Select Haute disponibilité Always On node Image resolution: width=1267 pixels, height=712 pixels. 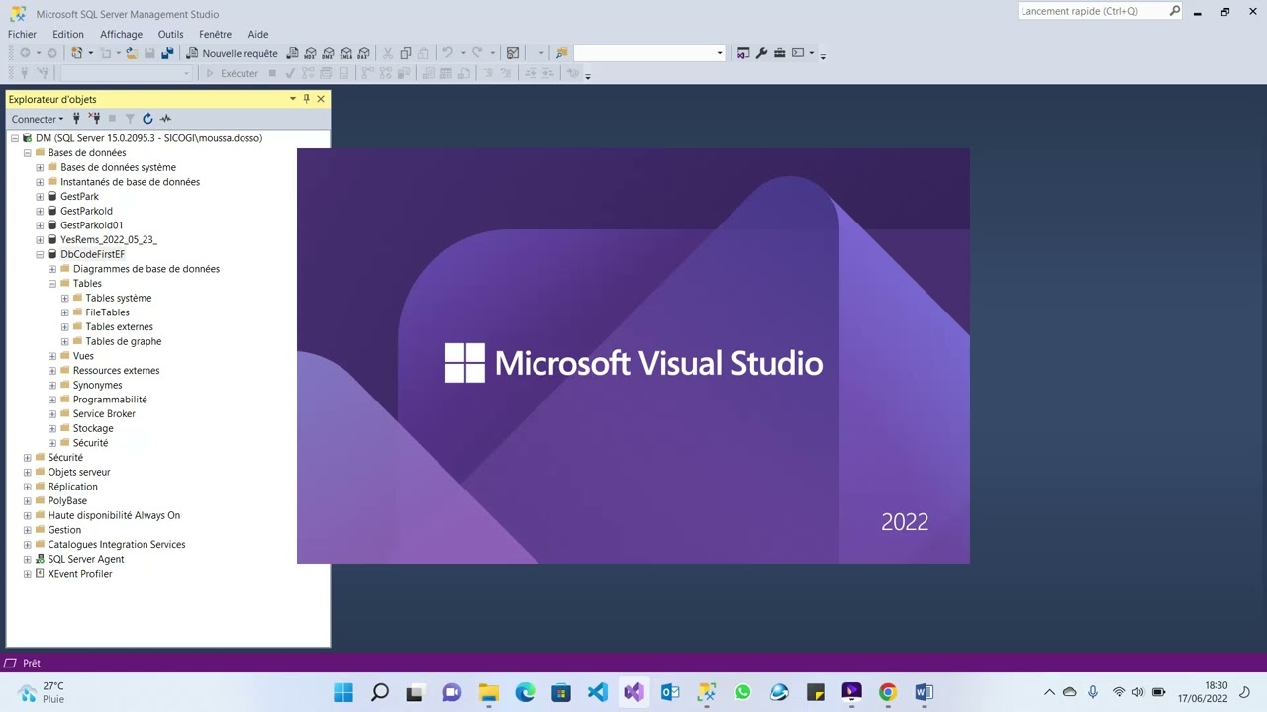click(x=114, y=515)
